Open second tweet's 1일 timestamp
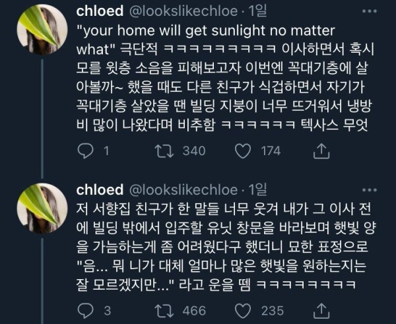 click(257, 190)
